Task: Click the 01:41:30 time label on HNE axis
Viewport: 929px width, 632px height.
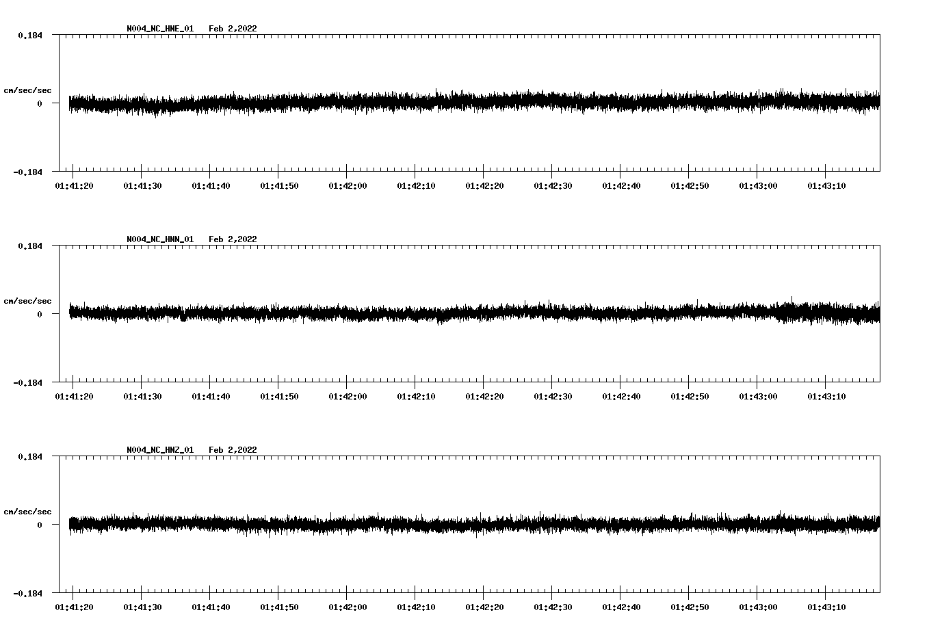Action: [142, 186]
